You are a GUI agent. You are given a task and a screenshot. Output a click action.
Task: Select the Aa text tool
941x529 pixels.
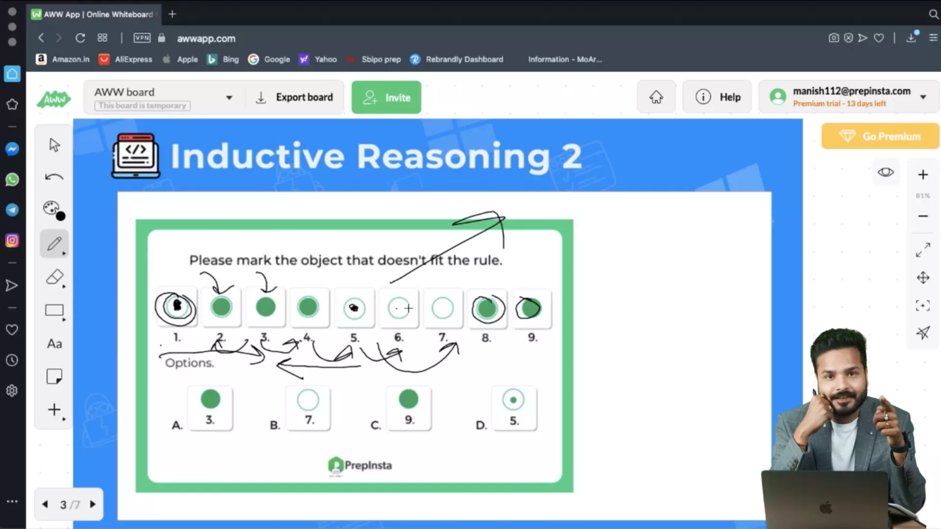[x=54, y=344]
